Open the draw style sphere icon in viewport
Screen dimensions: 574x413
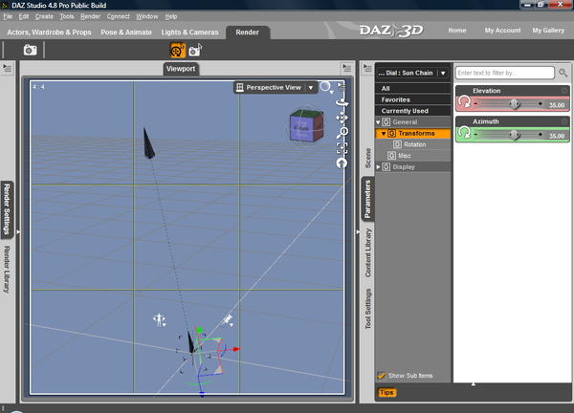coord(325,87)
